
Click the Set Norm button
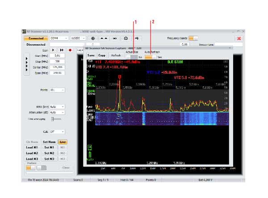click(x=49, y=142)
